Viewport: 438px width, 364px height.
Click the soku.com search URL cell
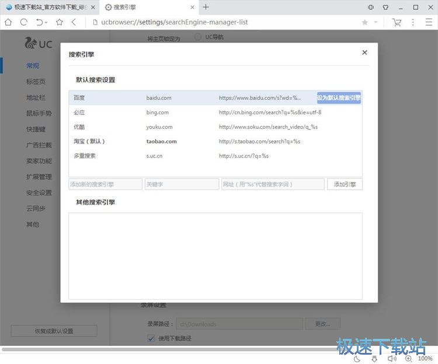[268, 127]
